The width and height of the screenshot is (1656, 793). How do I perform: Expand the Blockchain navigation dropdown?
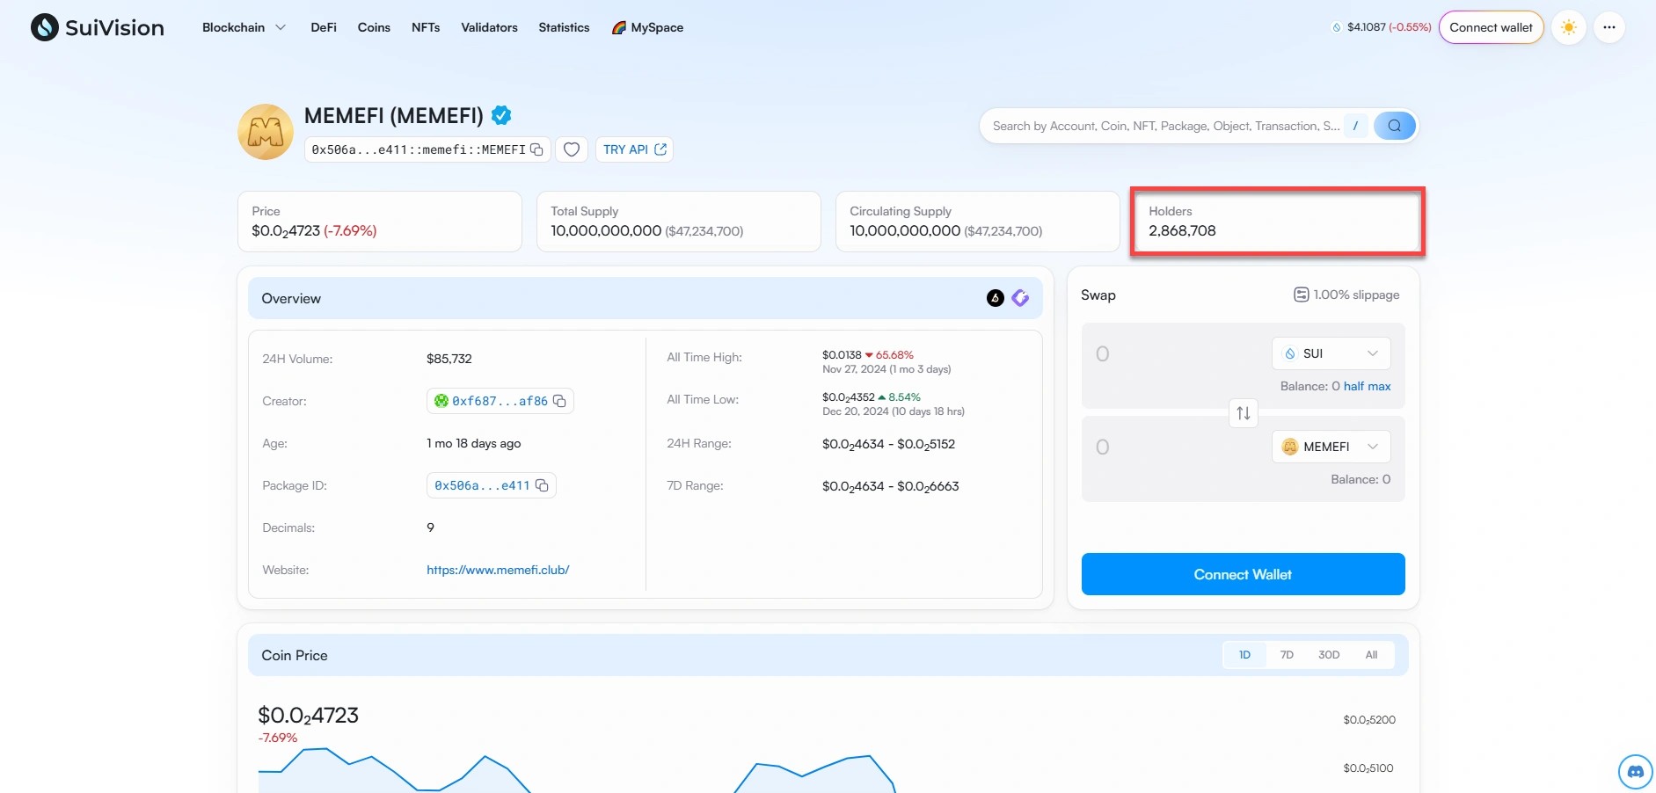click(244, 27)
